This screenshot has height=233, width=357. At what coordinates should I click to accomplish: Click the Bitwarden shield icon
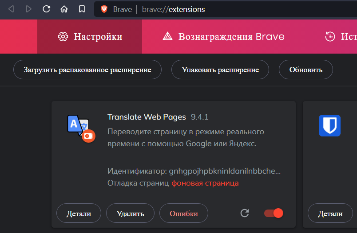click(329, 125)
